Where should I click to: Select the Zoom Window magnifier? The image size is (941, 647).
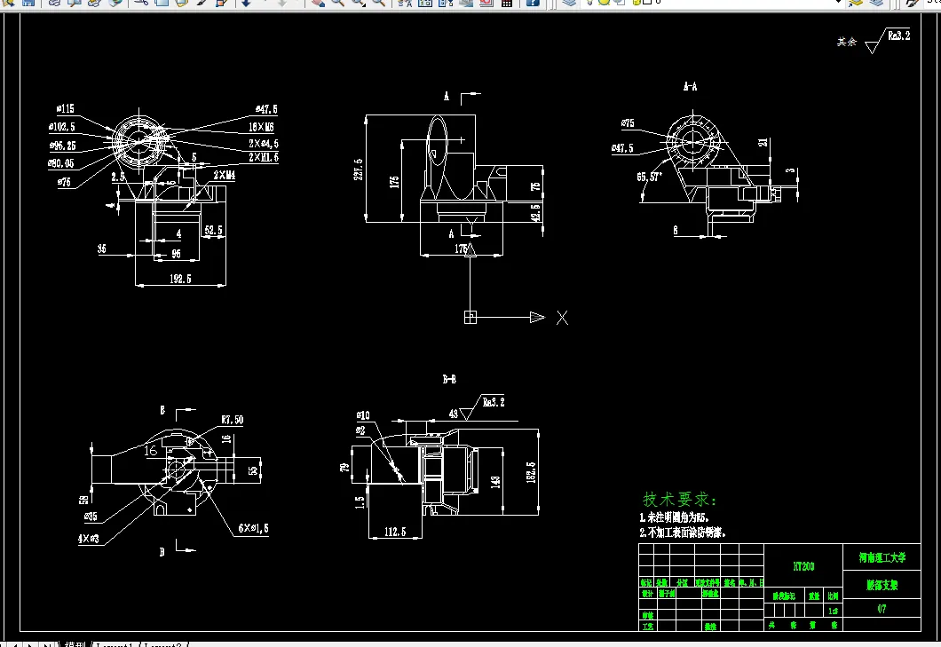(x=359, y=3)
